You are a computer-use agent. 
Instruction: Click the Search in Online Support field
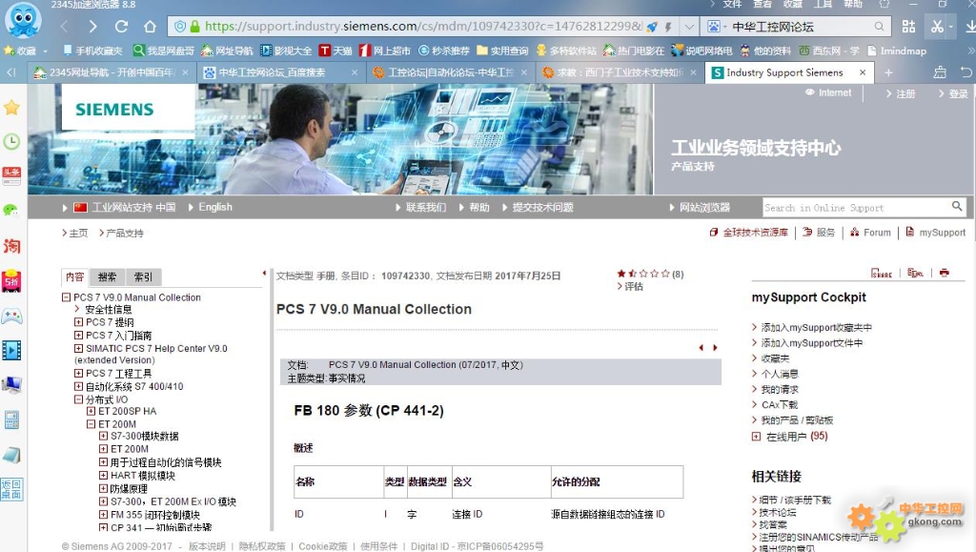point(856,207)
